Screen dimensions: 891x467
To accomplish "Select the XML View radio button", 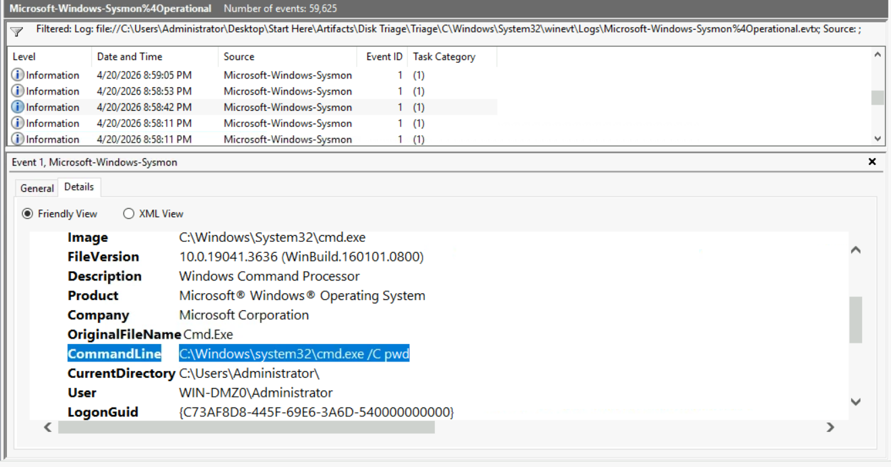I will 128,214.
